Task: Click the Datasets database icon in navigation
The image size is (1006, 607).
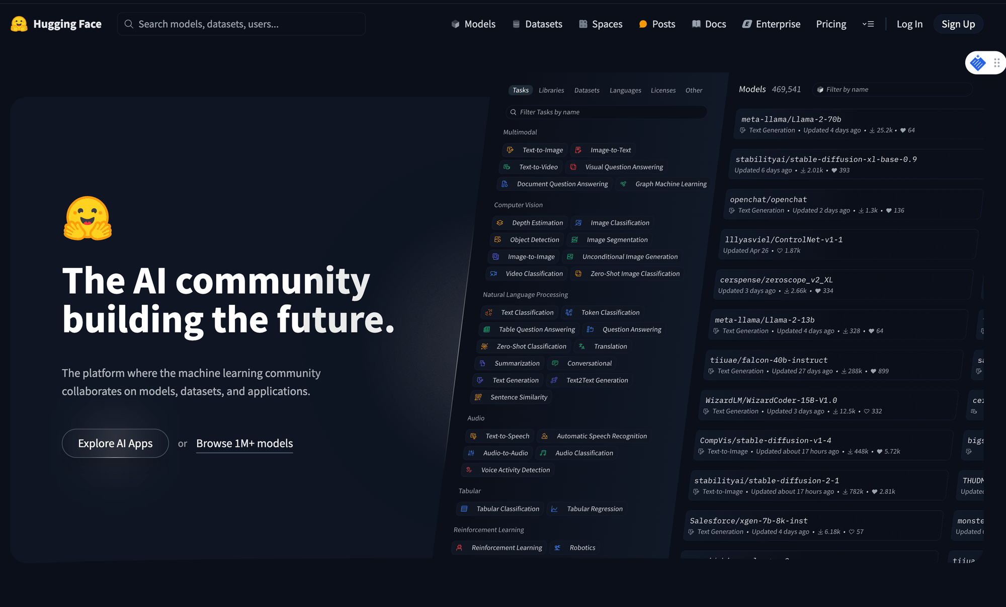Action: click(x=516, y=24)
